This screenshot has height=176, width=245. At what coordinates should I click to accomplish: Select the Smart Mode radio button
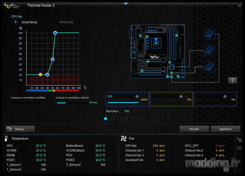16,22
